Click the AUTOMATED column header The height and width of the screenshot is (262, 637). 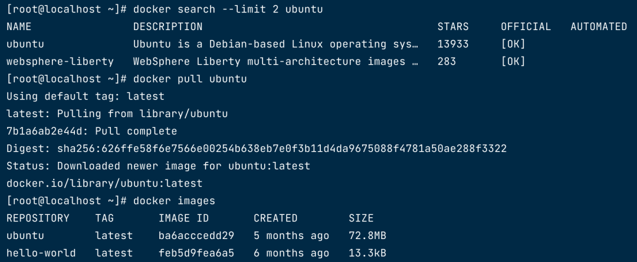pos(599,26)
